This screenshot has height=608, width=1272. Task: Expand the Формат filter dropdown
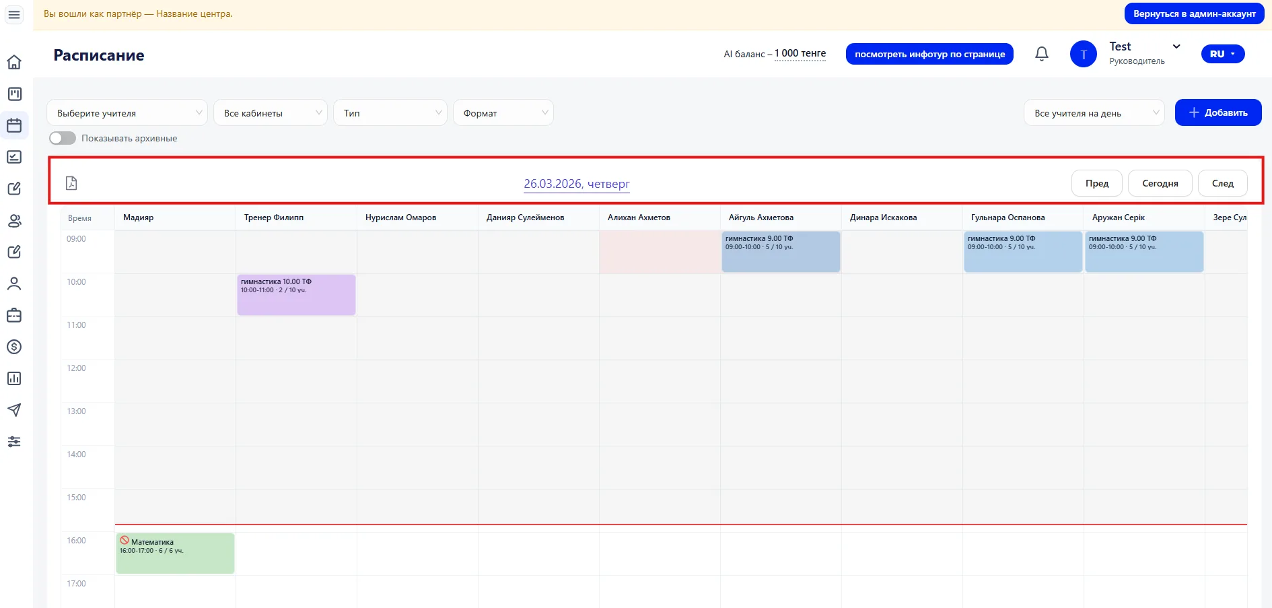click(503, 112)
